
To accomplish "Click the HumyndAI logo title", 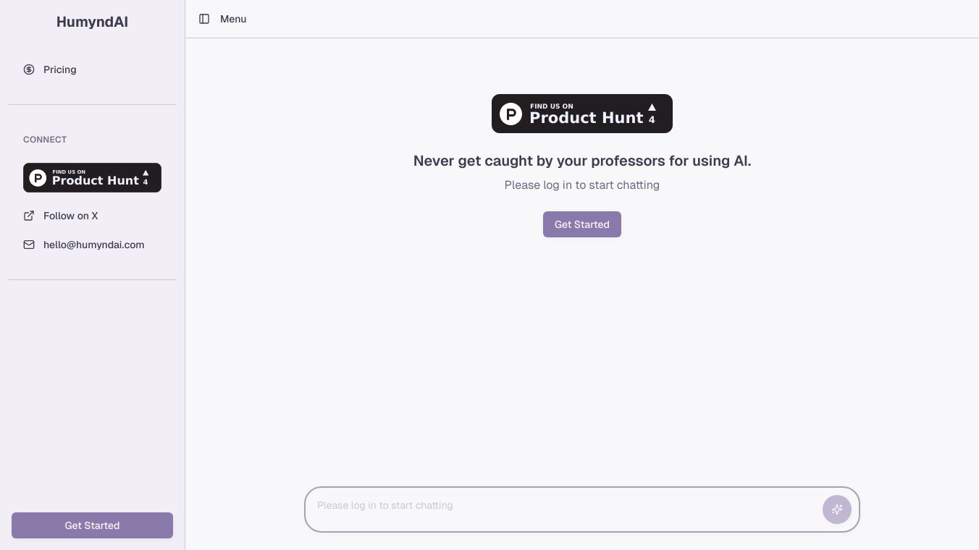I will tap(92, 22).
